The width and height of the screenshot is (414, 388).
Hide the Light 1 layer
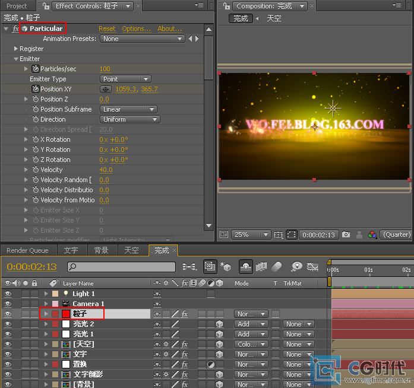pyautogui.click(x=8, y=294)
